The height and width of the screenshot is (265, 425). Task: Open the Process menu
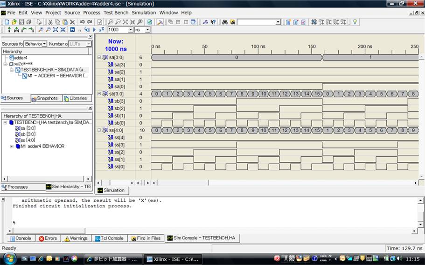coord(91,13)
